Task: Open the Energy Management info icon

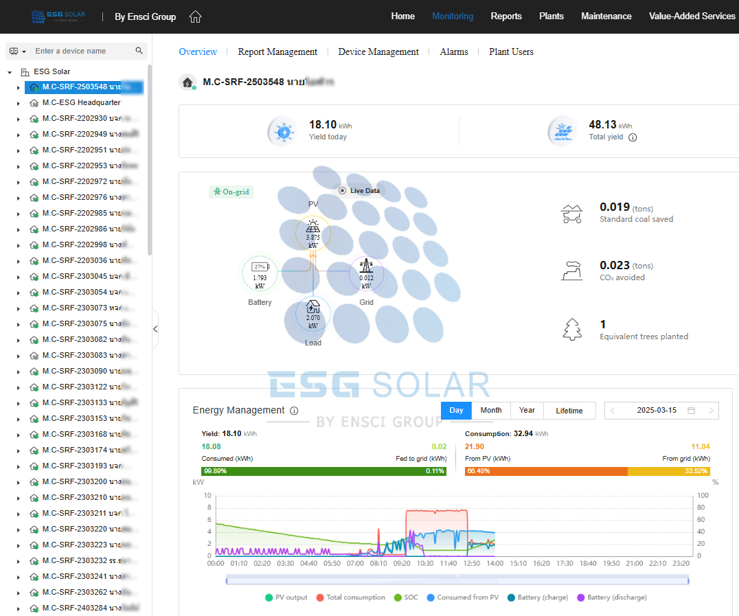Action: coord(294,411)
